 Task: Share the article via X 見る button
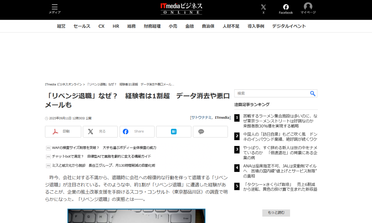point(100,132)
